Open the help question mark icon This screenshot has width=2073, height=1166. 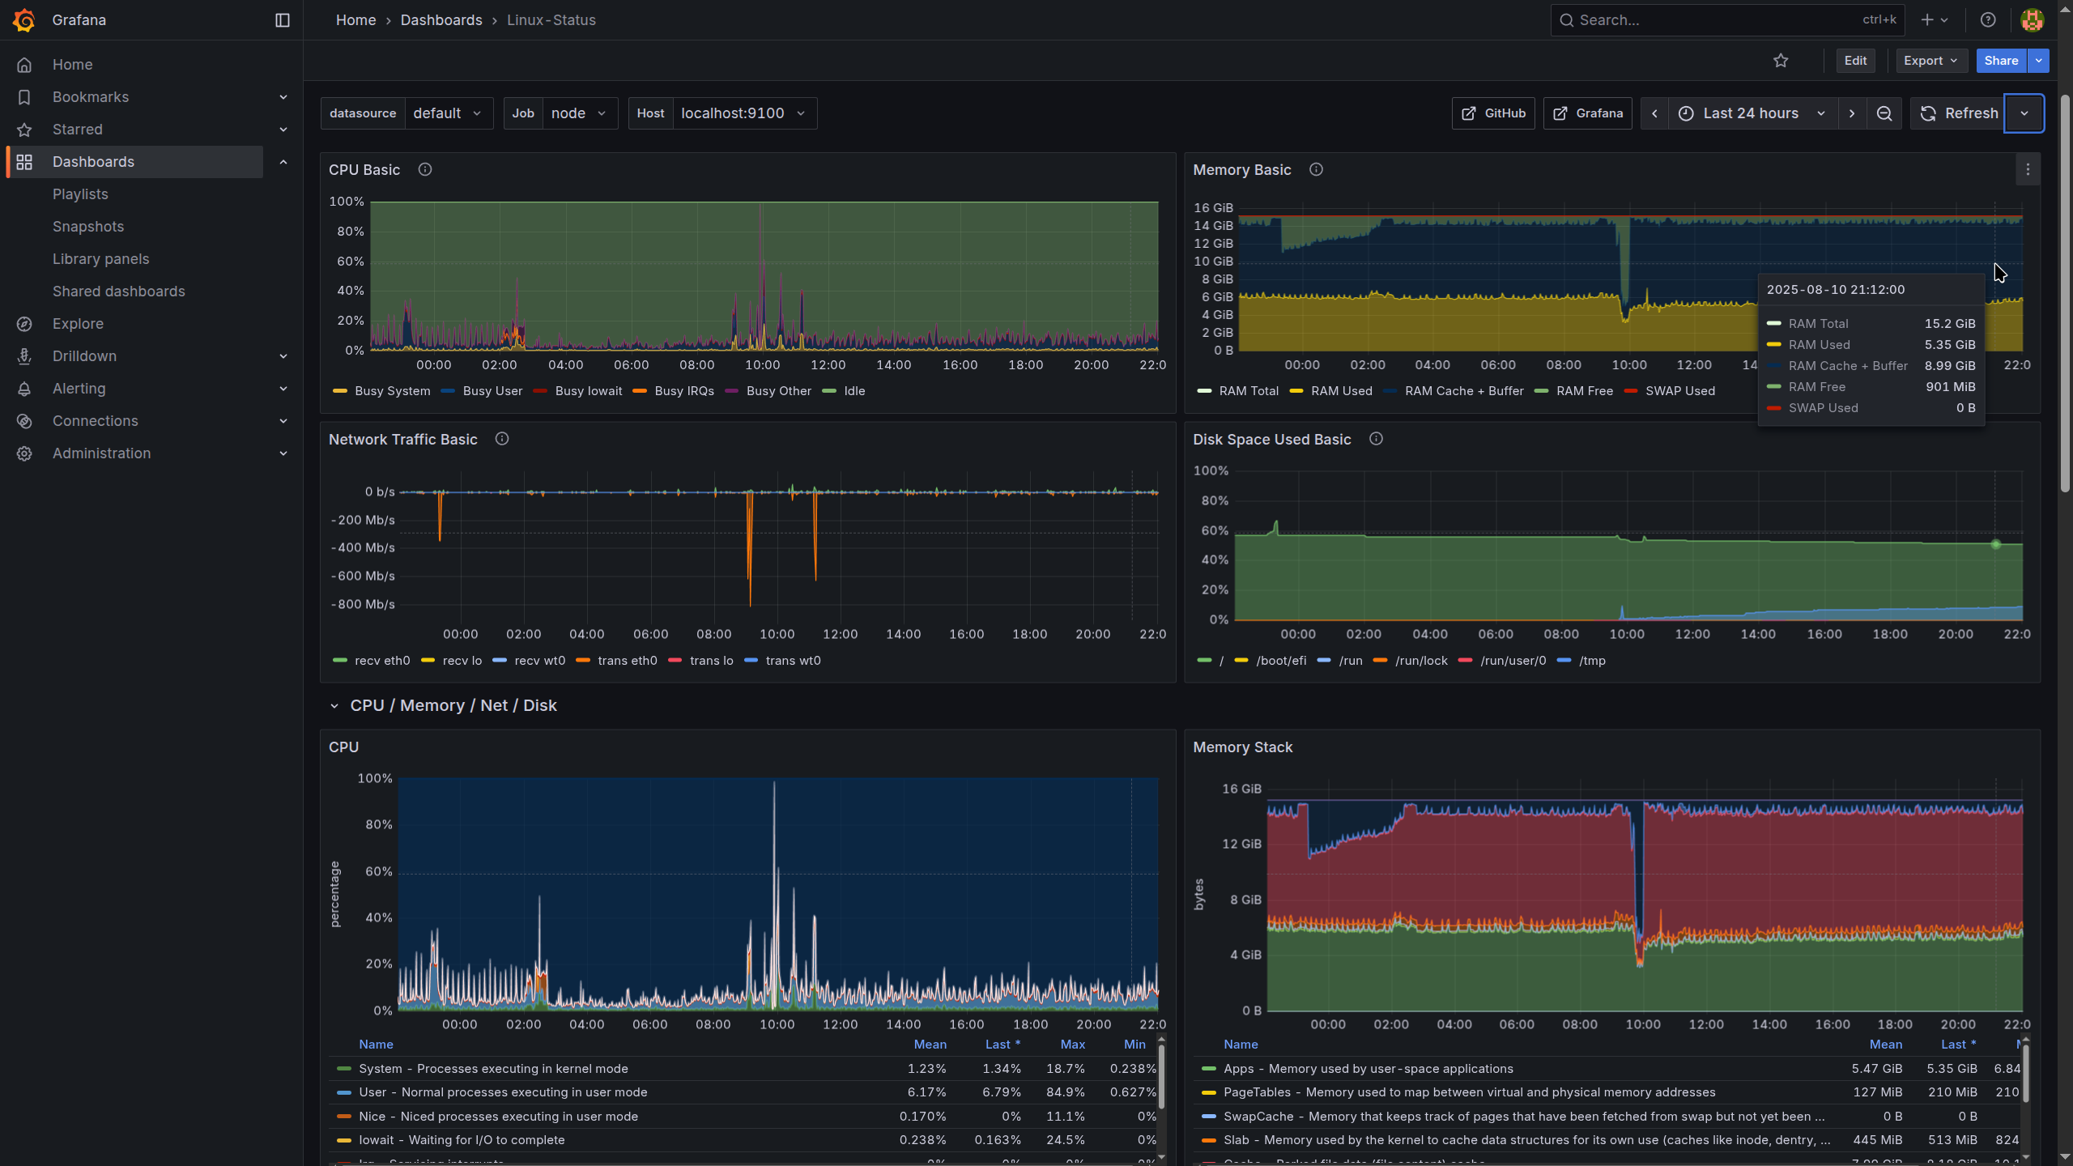(x=1988, y=20)
